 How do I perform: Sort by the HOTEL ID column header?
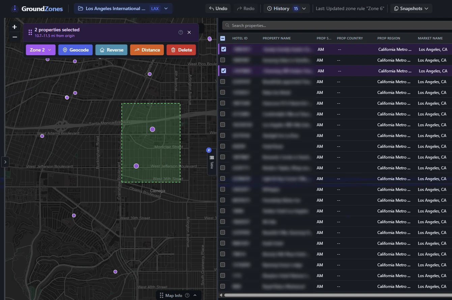240,38
